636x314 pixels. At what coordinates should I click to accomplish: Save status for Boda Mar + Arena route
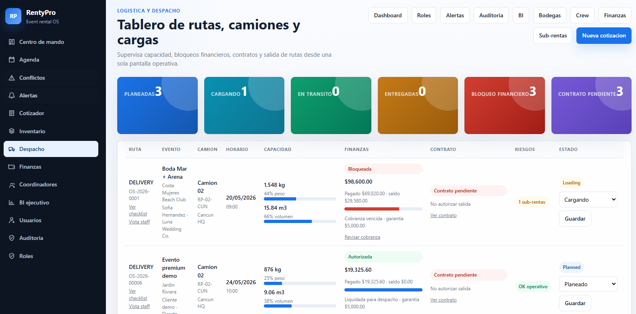tap(575, 219)
